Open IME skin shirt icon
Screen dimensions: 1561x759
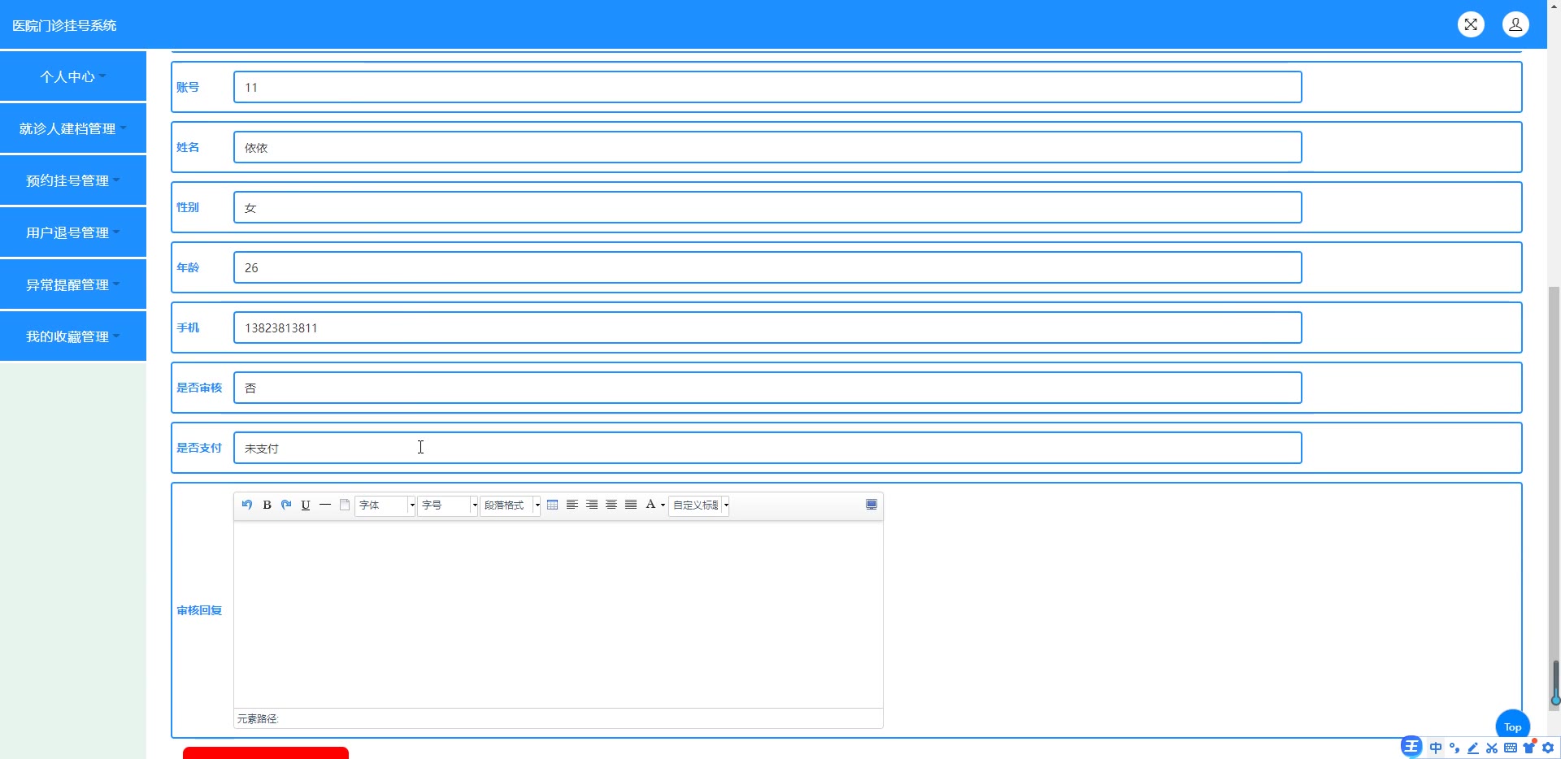tap(1529, 748)
